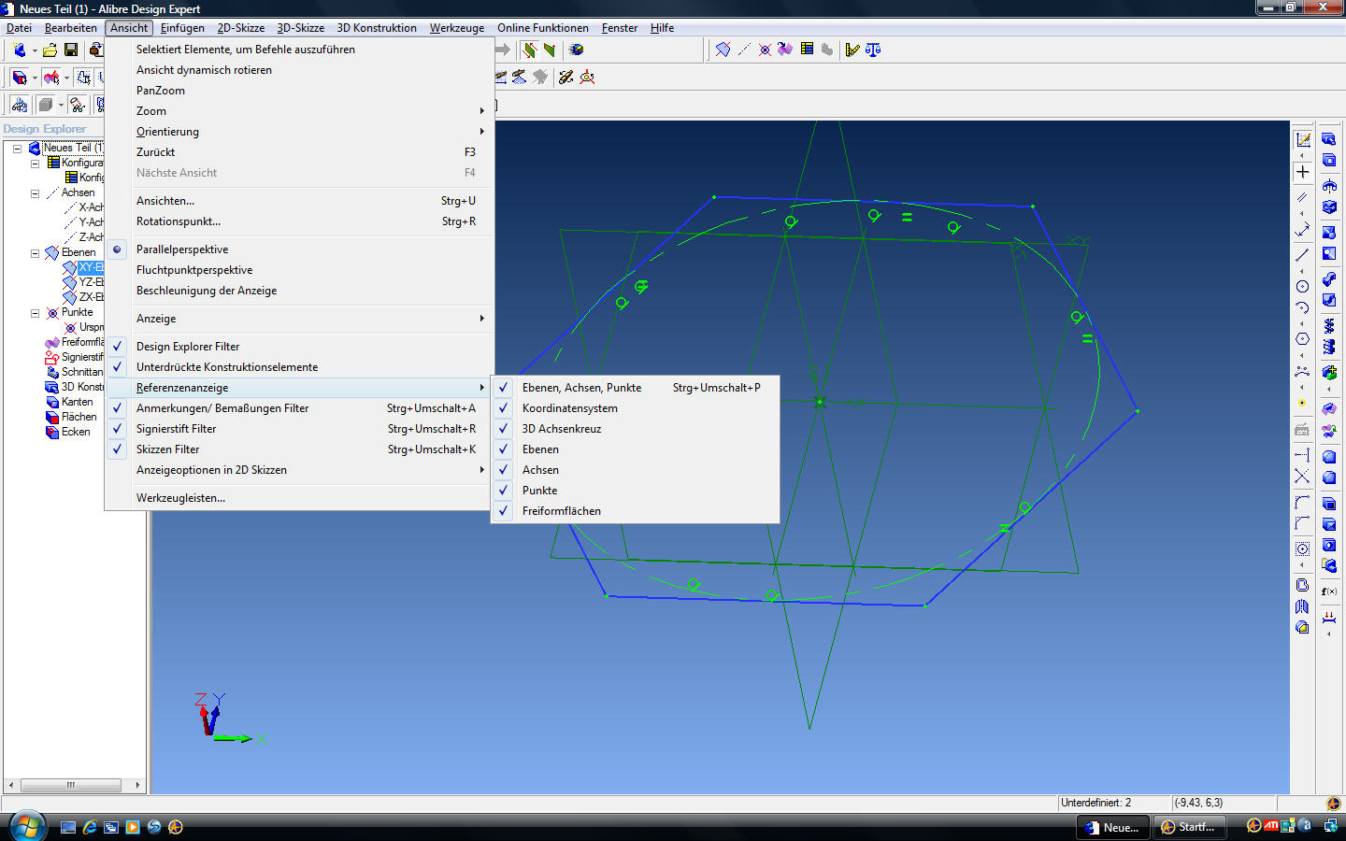This screenshot has width=1346, height=841.
Task: Click the Neue... taskbar button
Action: click(1113, 827)
